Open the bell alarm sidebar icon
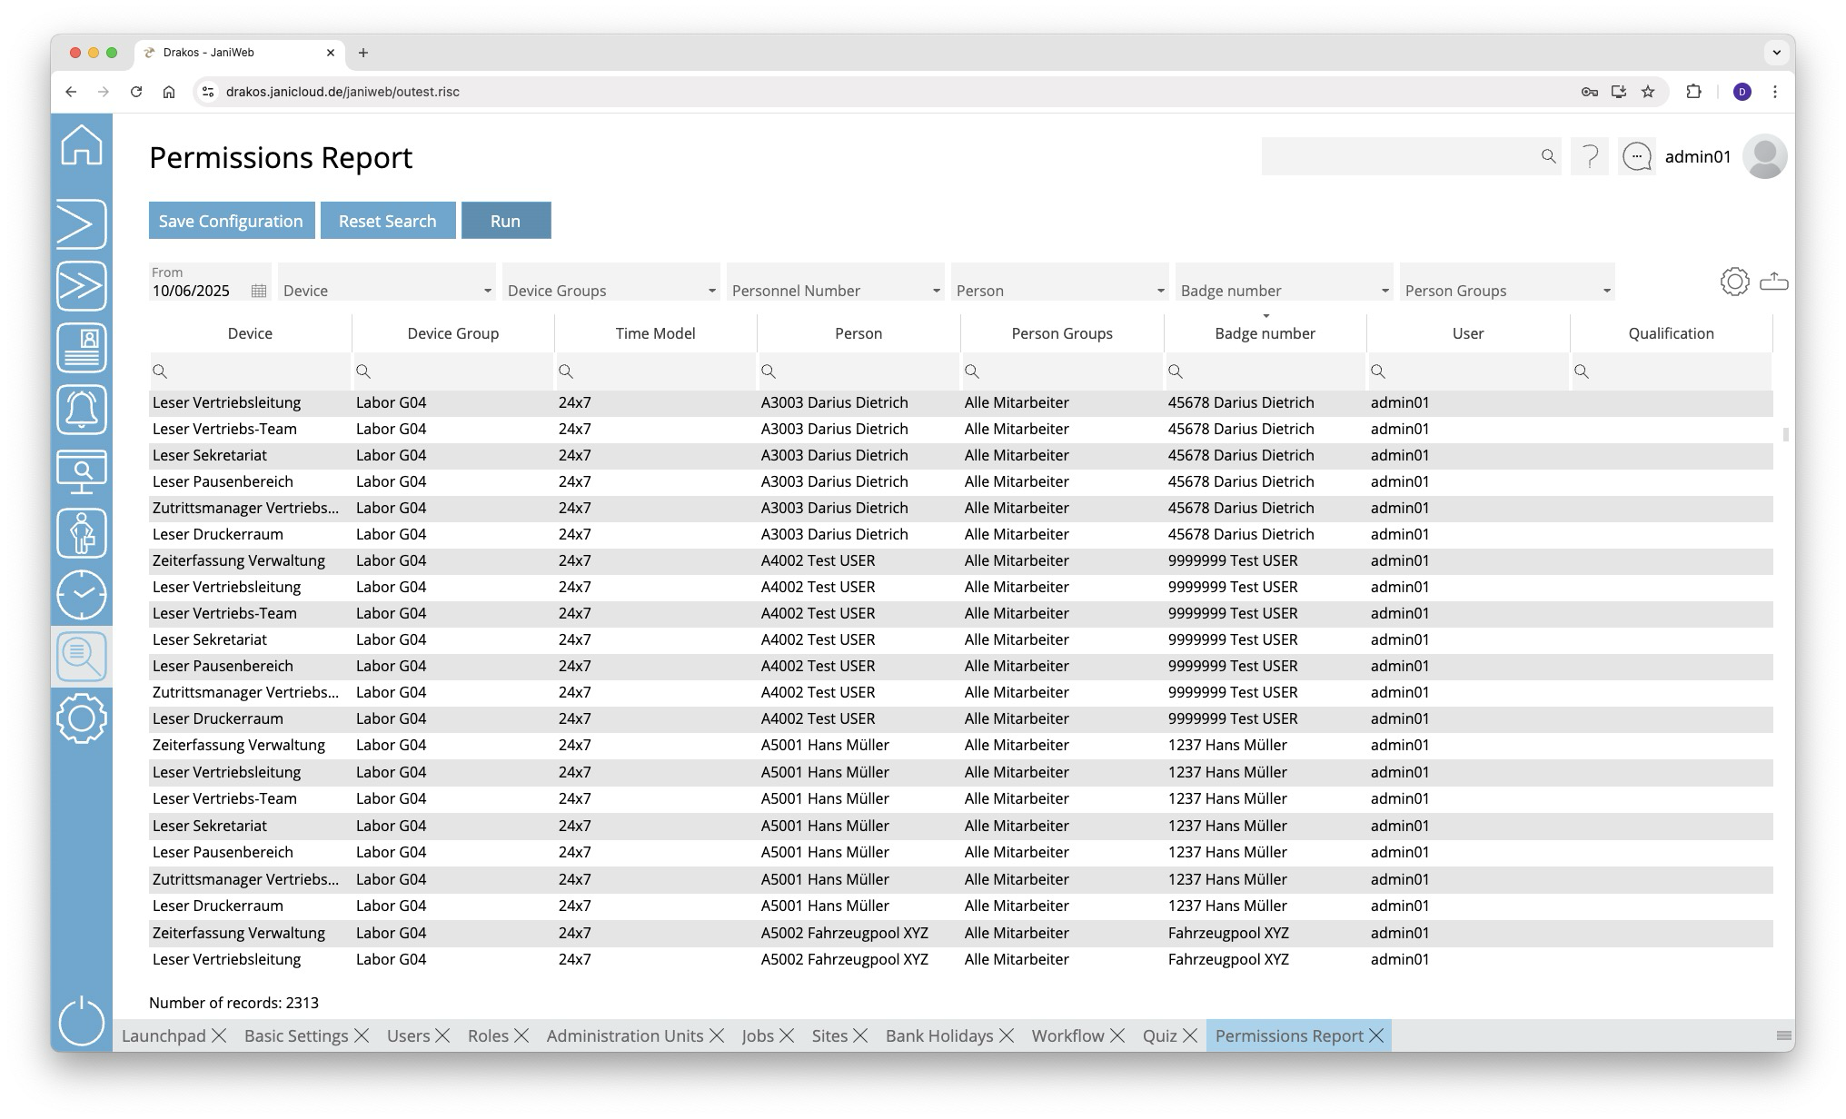This screenshot has width=1846, height=1119. pos(82,410)
